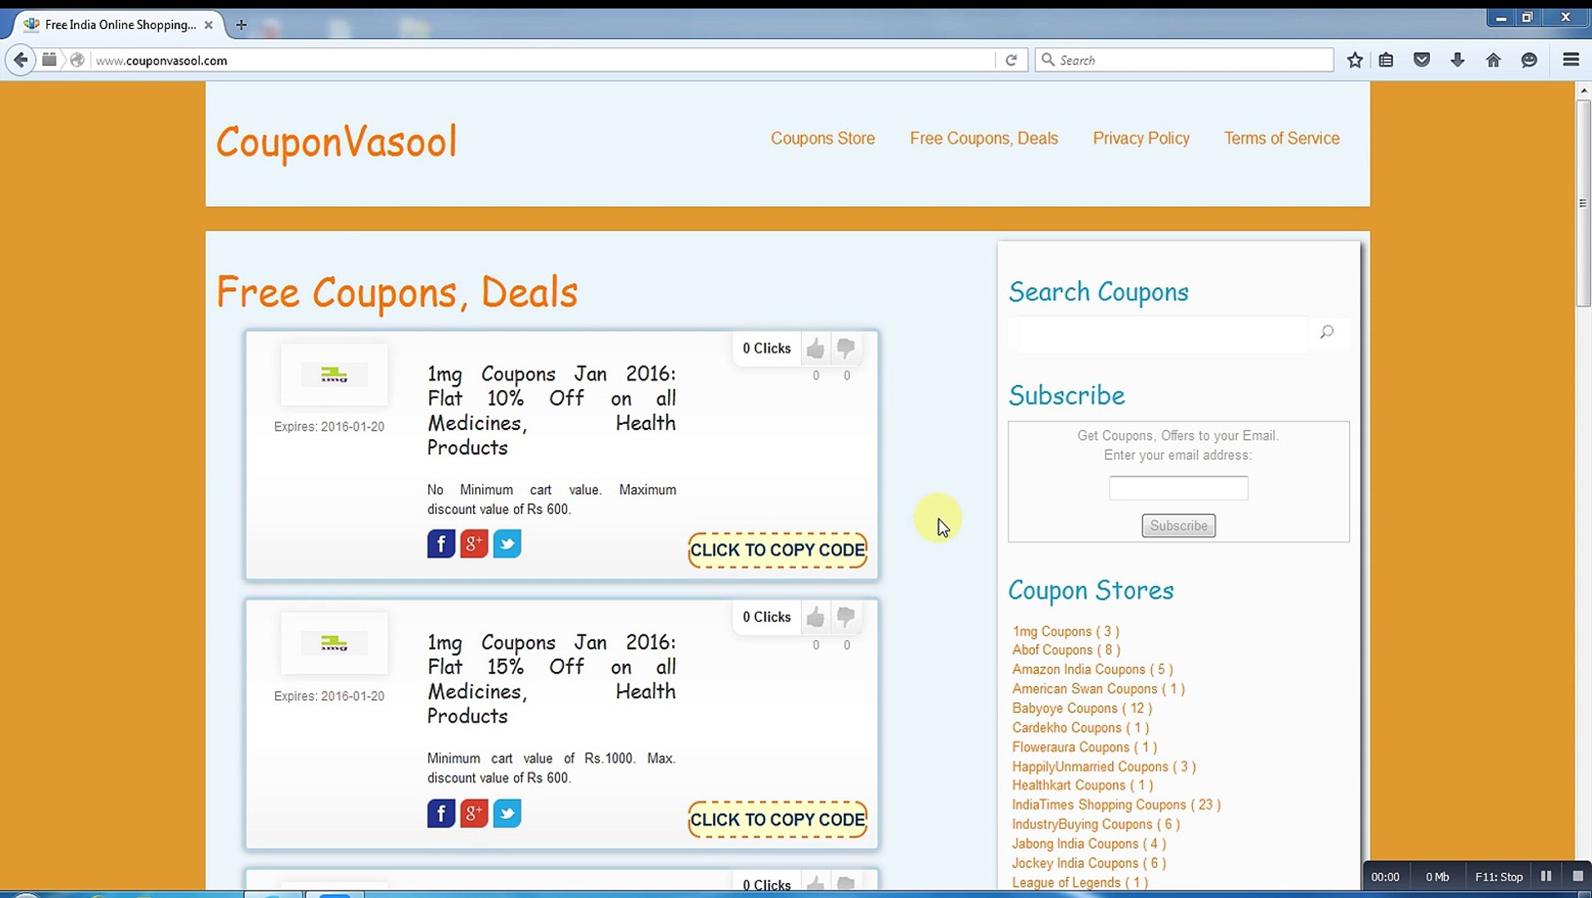The width and height of the screenshot is (1592, 898).
Task: Open Jabong India Coupons link
Action: tap(1089, 844)
